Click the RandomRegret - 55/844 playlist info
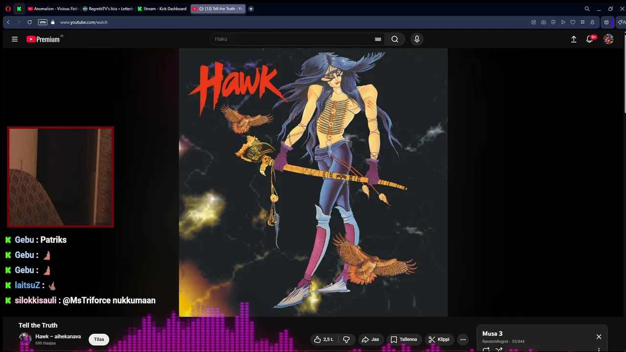Viewport: 626px width, 352px height. click(503, 341)
